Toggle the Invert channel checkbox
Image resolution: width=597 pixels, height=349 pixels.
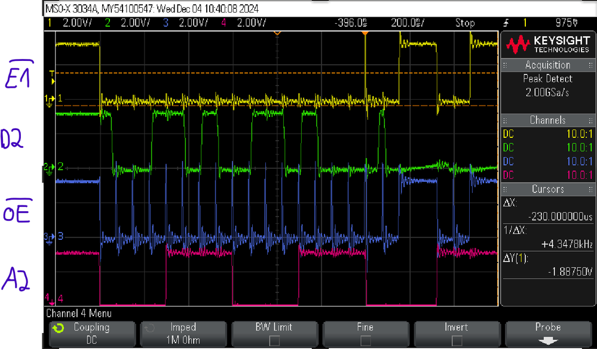[457, 340]
